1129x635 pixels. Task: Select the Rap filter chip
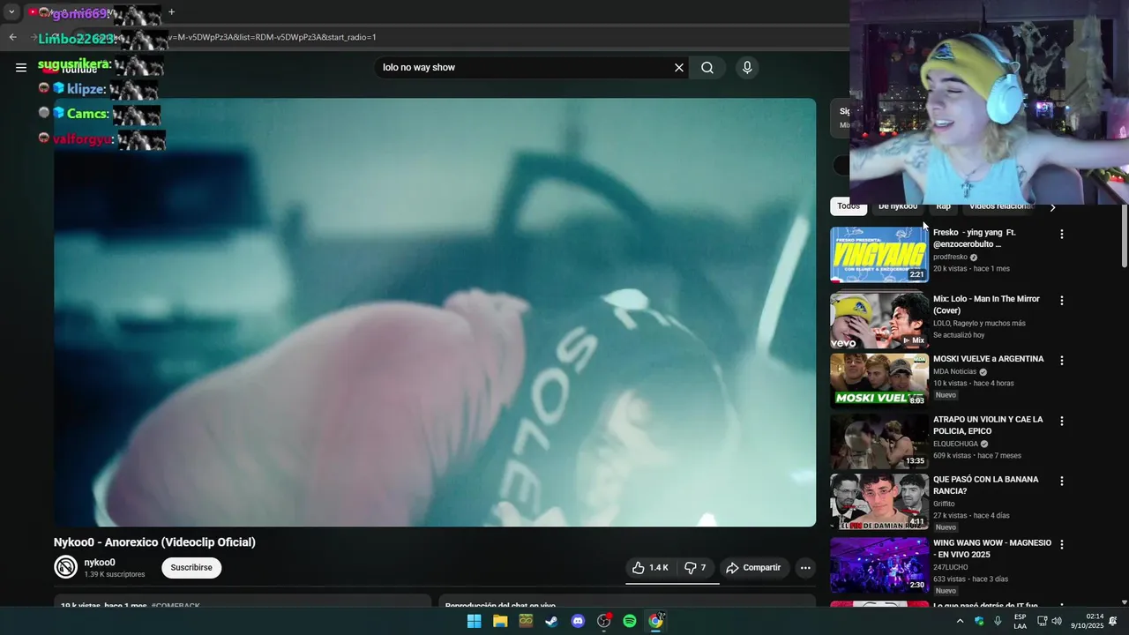tap(943, 208)
